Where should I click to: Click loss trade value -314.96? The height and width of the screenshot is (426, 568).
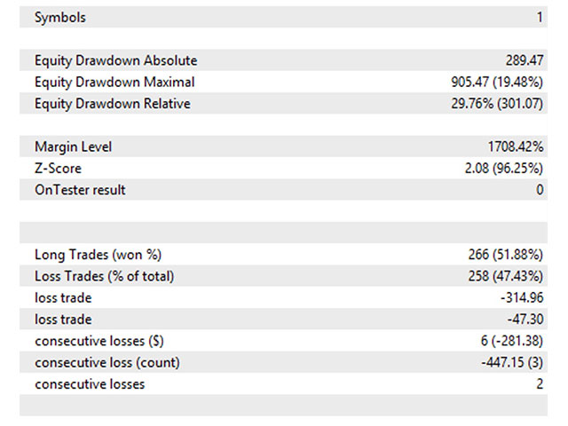coord(522,298)
